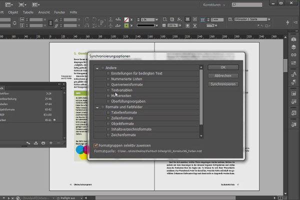Viewport: 300px width, 200px height.
Task: Check the Tabellenformate checkbox
Action: coord(108,112)
